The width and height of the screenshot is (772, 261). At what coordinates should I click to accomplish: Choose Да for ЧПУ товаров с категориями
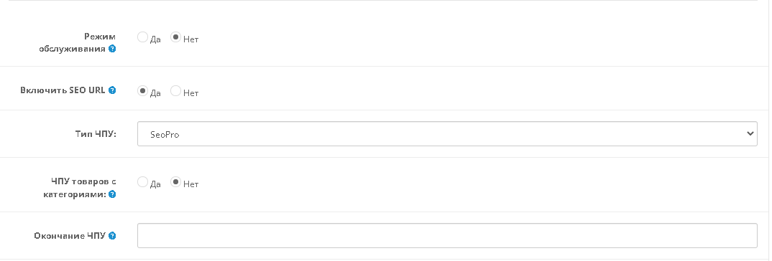(142, 182)
